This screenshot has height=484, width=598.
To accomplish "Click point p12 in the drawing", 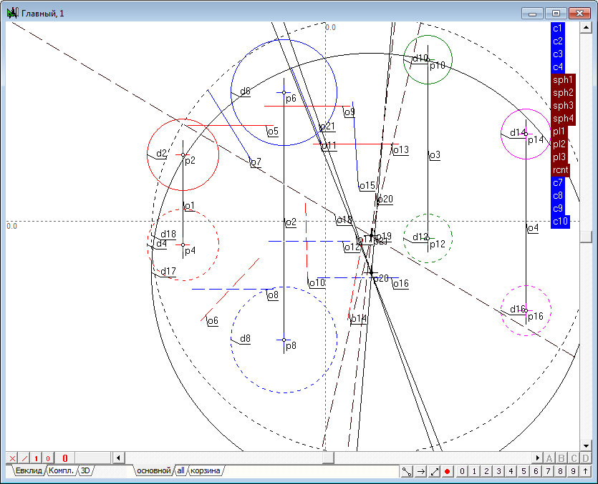I will [x=428, y=238].
